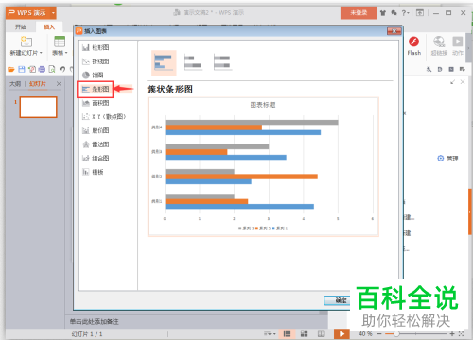The width and height of the screenshot is (473, 340).
Task: Close the slide thumbnail pane
Action: pyautogui.click(x=59, y=84)
